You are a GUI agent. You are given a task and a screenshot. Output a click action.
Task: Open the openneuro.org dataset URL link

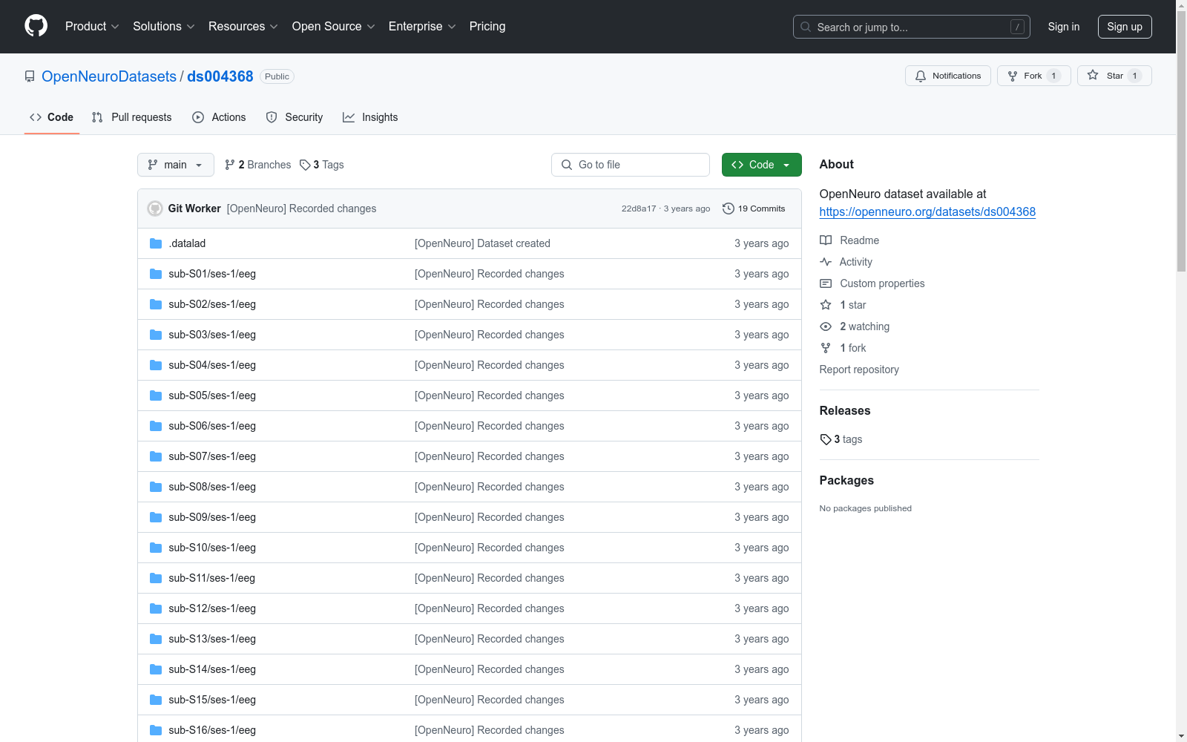point(927,211)
